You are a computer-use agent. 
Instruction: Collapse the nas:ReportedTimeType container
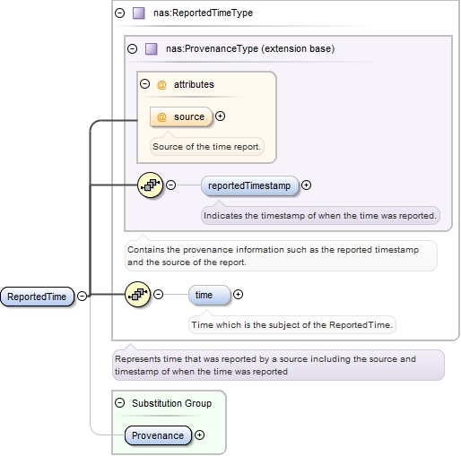(x=120, y=13)
